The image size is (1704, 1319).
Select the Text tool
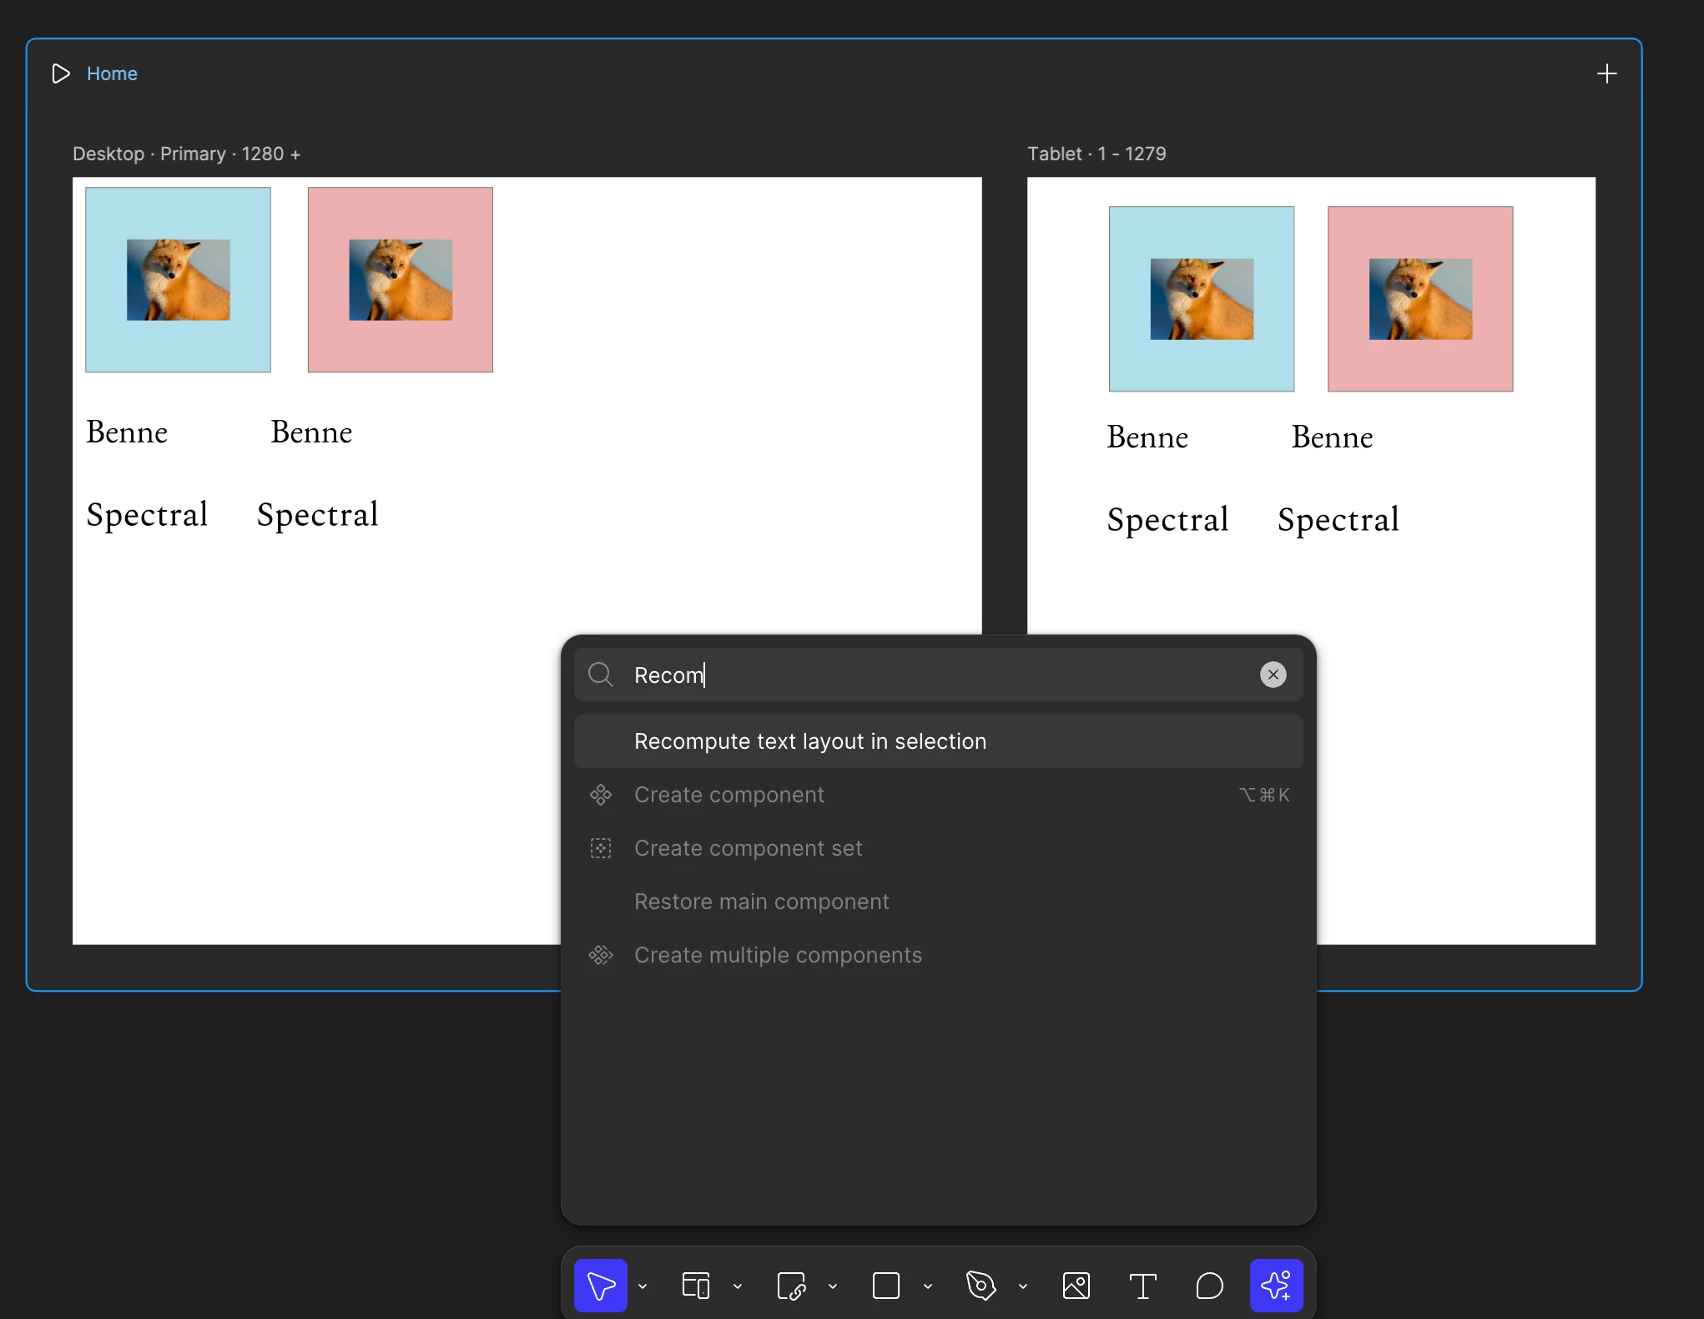point(1142,1286)
